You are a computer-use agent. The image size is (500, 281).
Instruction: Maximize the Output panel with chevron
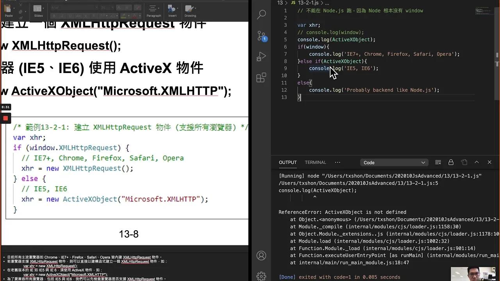click(x=477, y=162)
